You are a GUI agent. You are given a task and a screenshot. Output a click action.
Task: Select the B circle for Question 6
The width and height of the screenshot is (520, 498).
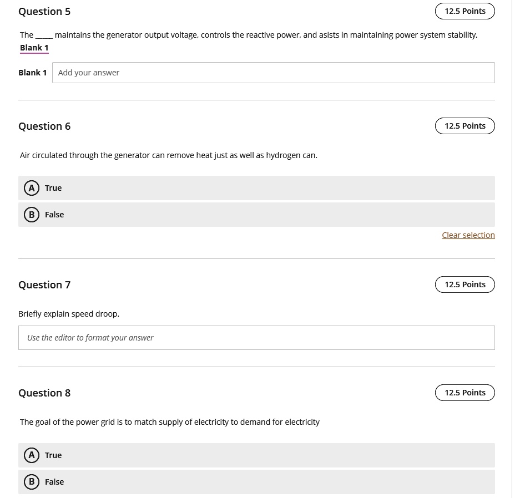pyautogui.click(x=32, y=215)
